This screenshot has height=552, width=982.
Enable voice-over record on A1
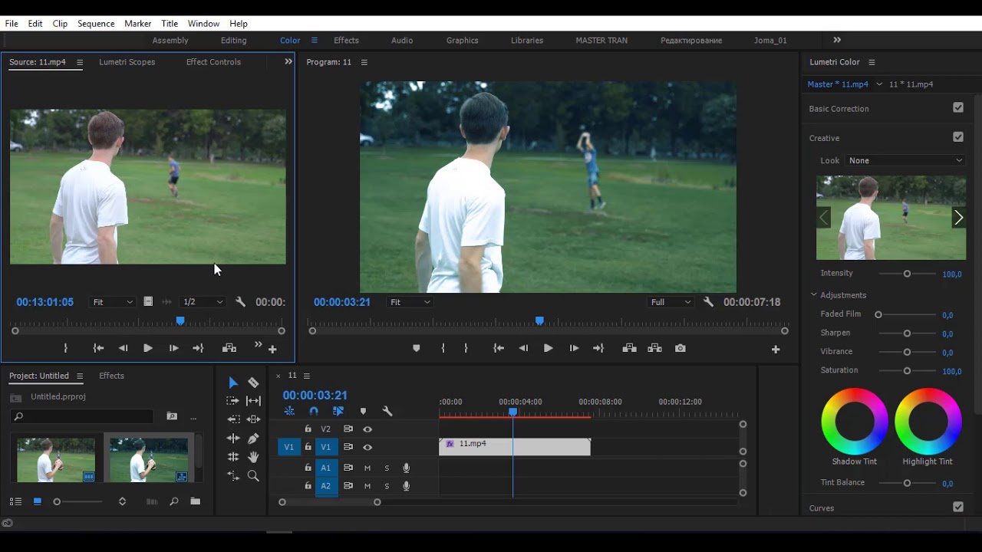click(x=406, y=468)
